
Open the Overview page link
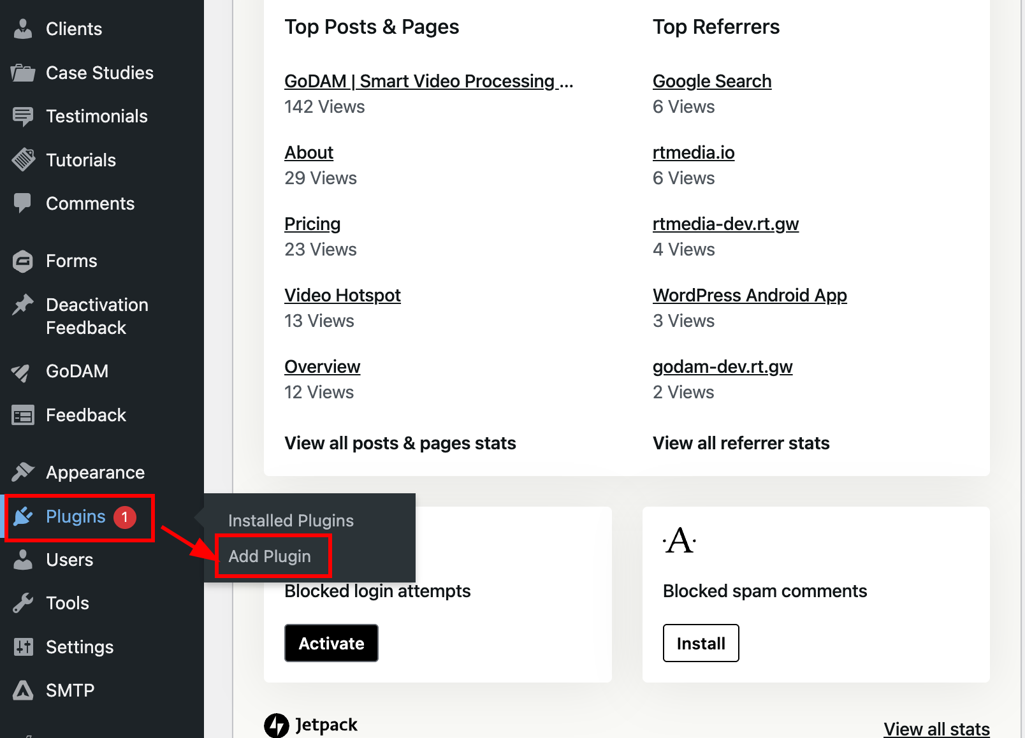click(x=322, y=366)
